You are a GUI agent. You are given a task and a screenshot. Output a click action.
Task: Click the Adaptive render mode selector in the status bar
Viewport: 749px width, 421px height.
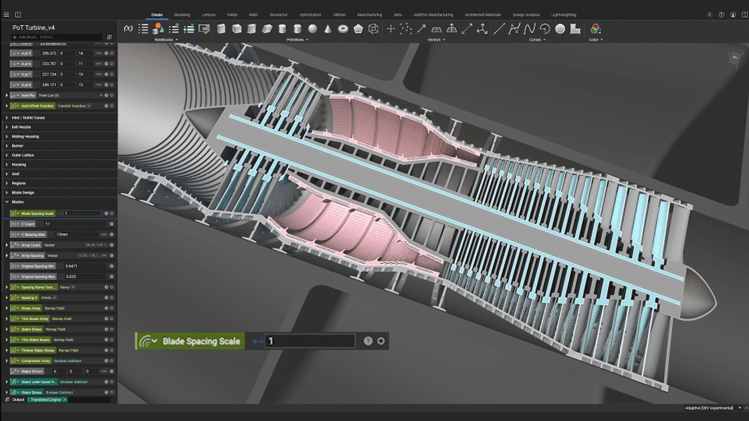tap(713, 408)
